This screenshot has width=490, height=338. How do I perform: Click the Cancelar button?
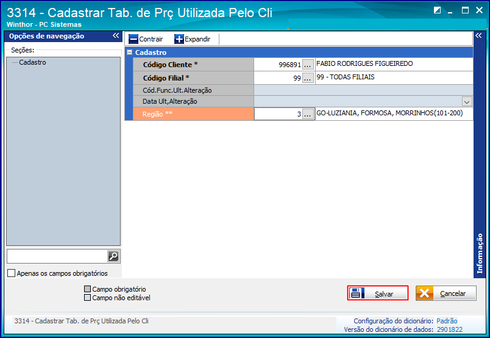click(x=446, y=293)
